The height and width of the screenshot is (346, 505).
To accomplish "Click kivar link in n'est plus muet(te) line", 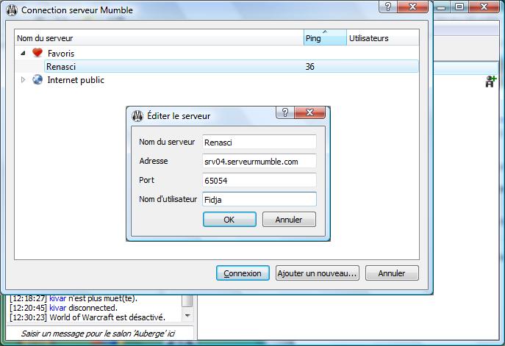I will 57,298.
